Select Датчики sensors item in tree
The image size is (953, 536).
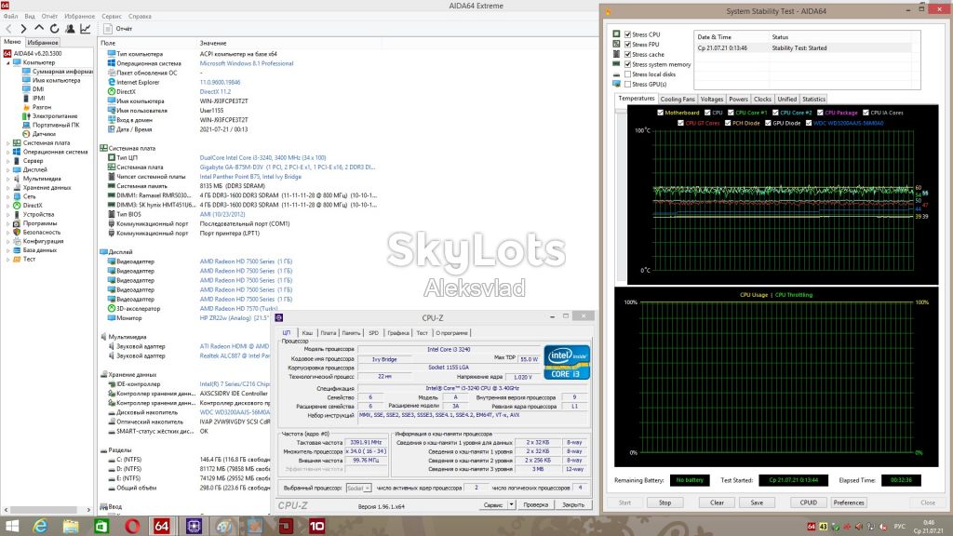[x=44, y=134]
